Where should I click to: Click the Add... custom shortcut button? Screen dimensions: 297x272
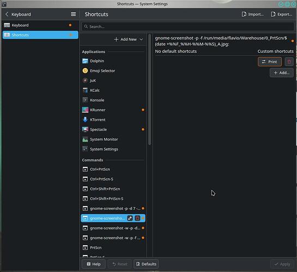[x=282, y=72]
